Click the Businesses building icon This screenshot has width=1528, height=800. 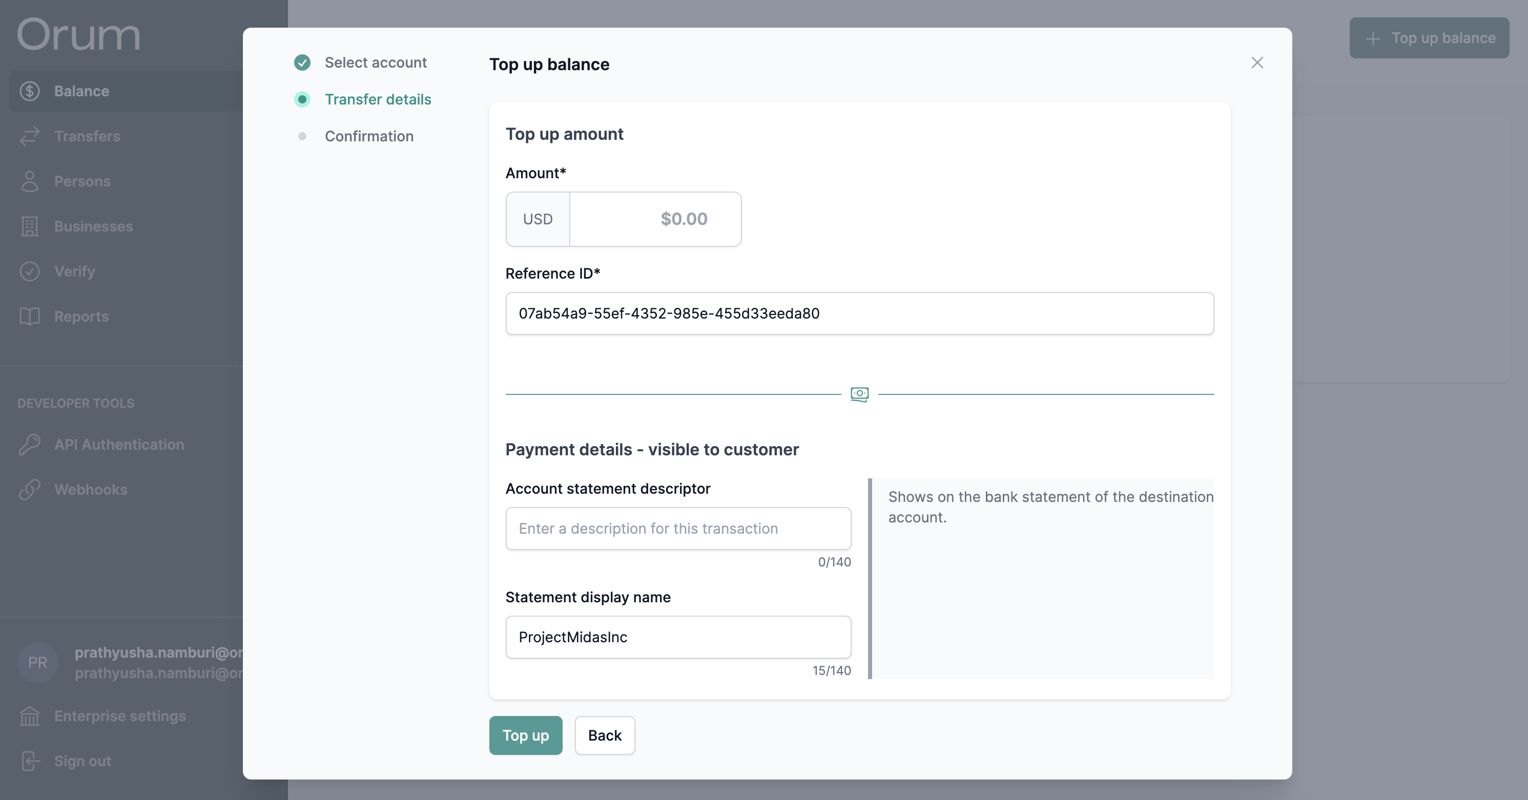coord(30,226)
